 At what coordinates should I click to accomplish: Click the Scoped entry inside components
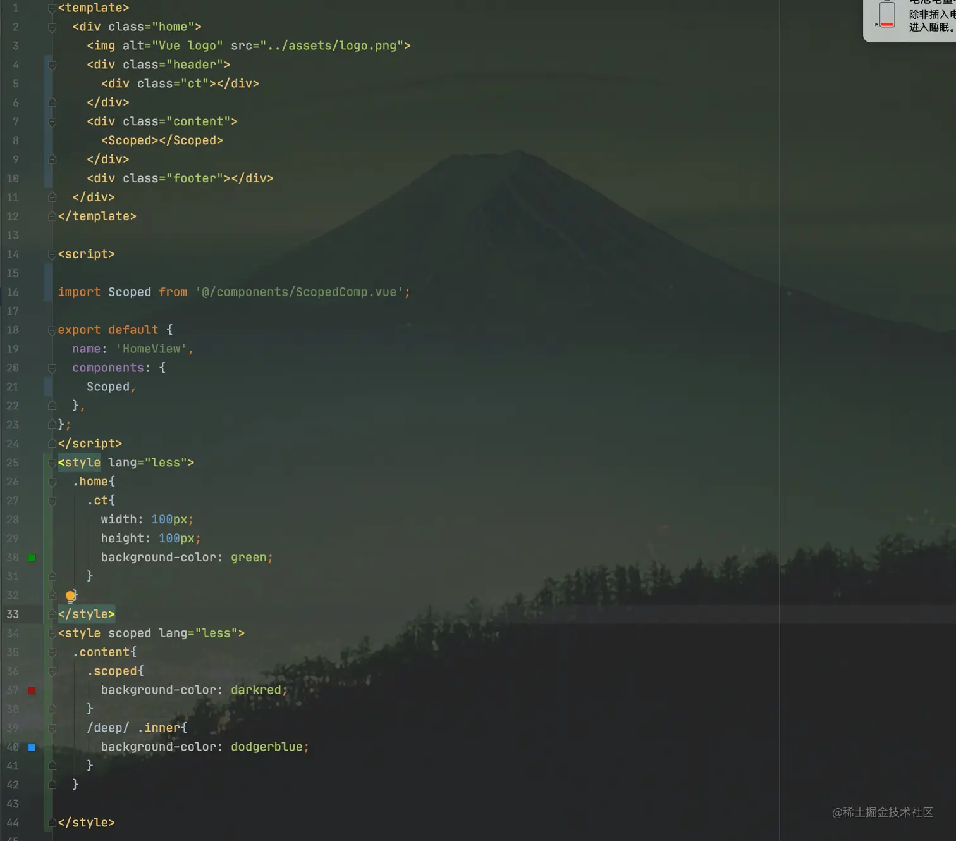108,387
